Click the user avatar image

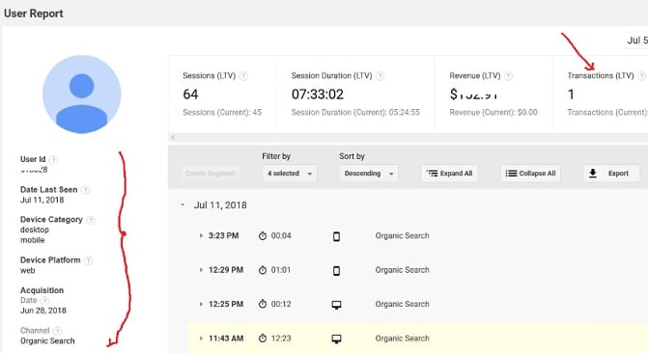pyautogui.click(x=82, y=95)
